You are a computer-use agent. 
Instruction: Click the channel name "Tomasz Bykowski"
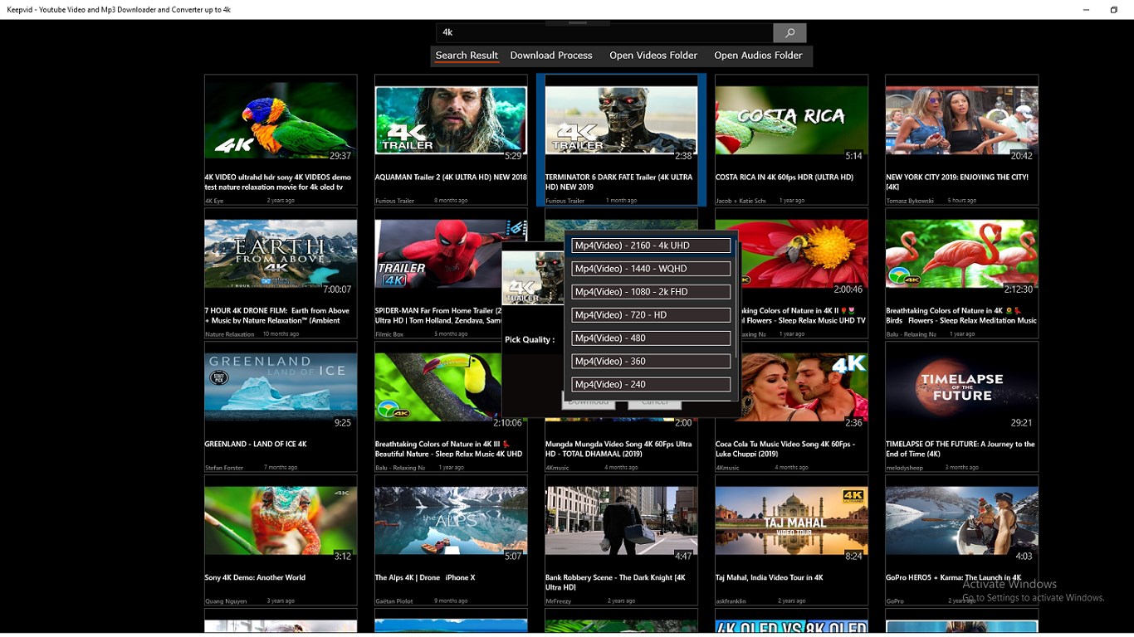coord(910,201)
